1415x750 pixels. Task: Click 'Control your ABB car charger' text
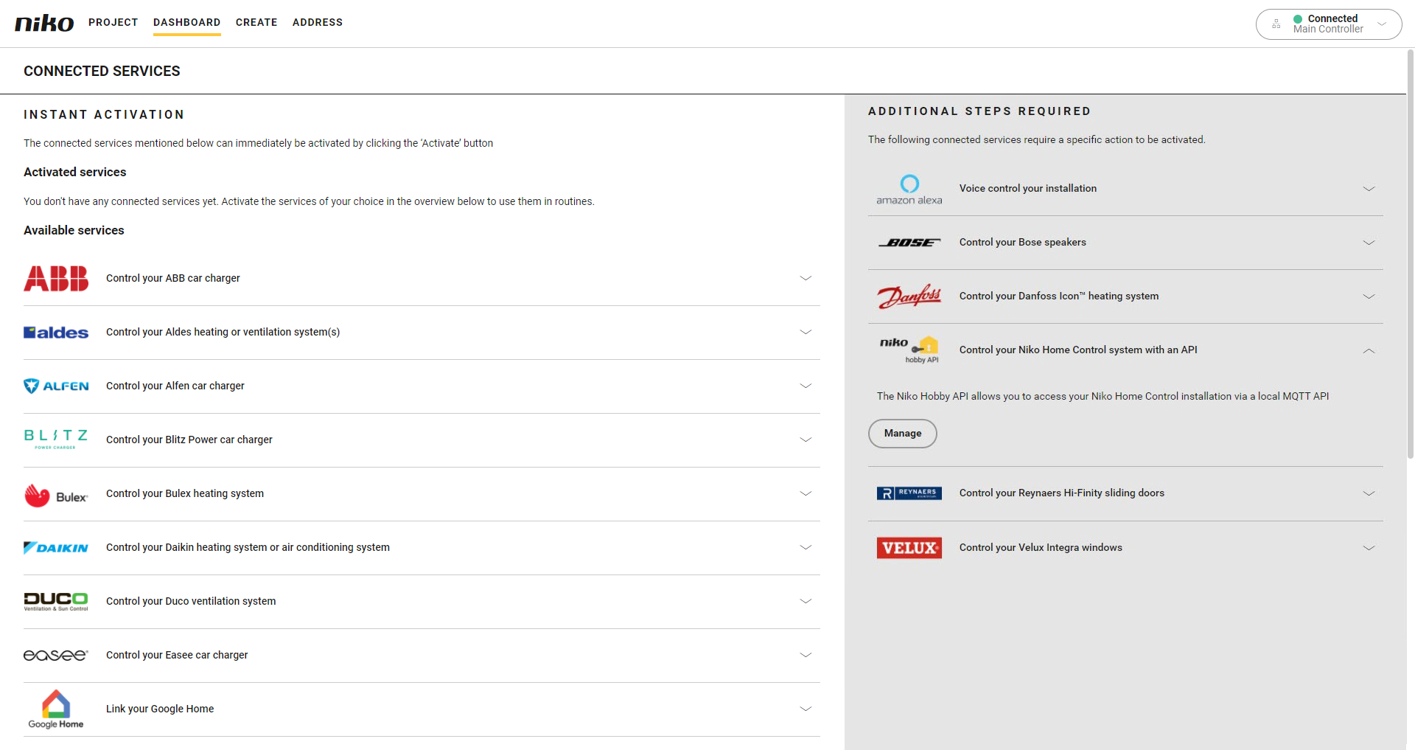tap(173, 279)
